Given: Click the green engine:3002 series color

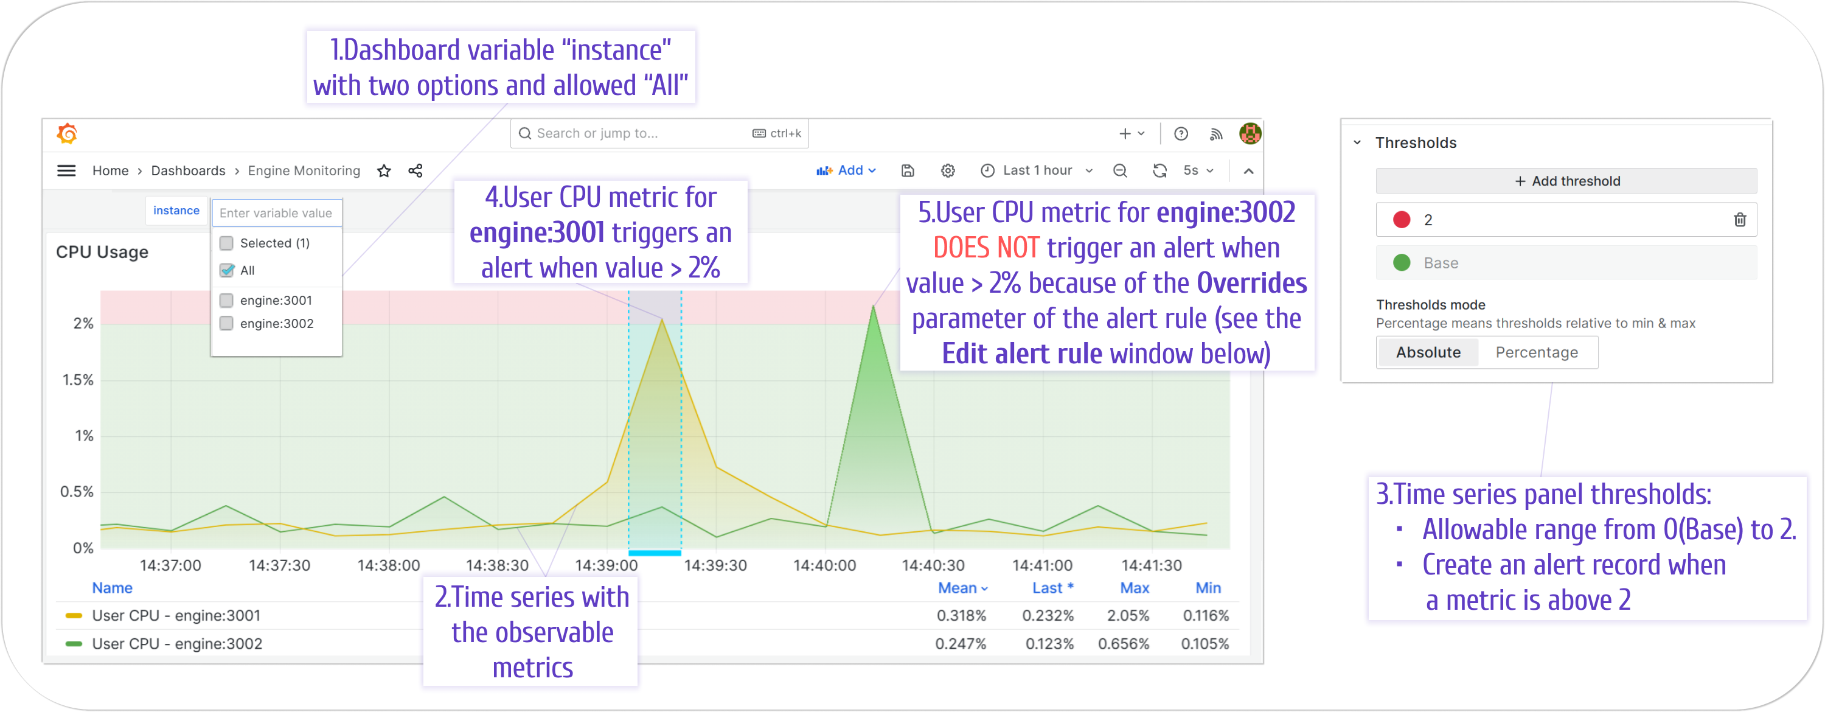Looking at the screenshot, I should (74, 644).
